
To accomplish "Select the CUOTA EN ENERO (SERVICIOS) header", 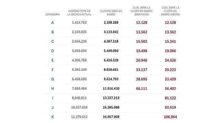I will pyautogui.click(x=142, y=11).
